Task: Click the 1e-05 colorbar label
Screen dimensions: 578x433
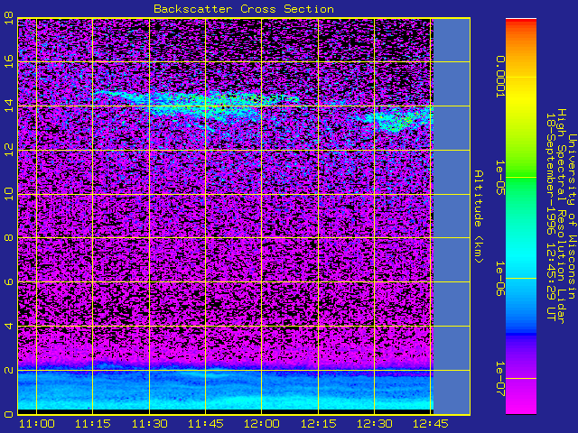Action: [500, 178]
